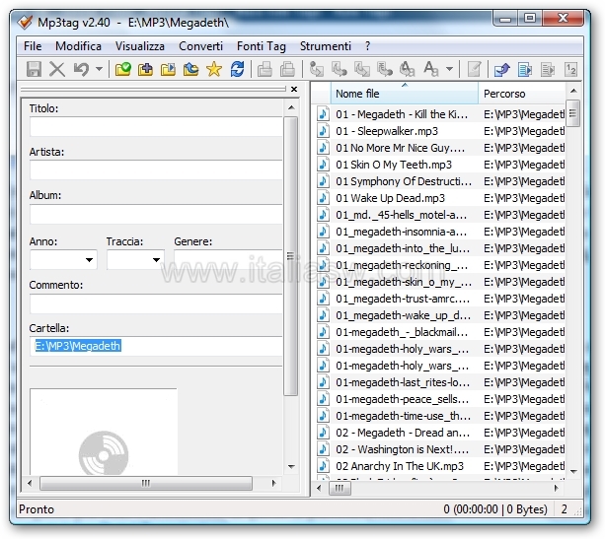Expand the Traccia dropdown
The width and height of the screenshot is (605, 539).
156,260
